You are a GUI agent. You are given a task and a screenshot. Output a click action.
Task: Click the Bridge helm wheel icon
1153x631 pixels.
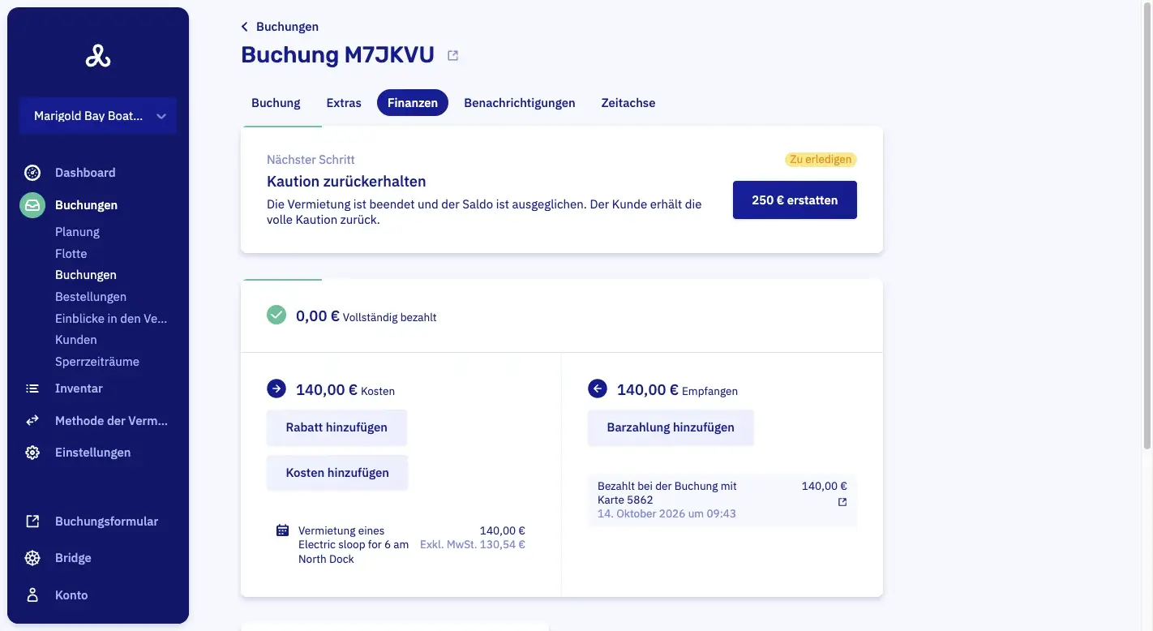(32, 558)
